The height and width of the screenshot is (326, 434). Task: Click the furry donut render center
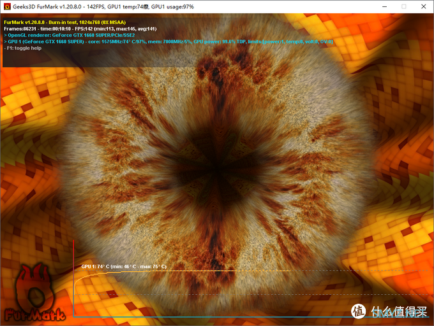(x=217, y=168)
